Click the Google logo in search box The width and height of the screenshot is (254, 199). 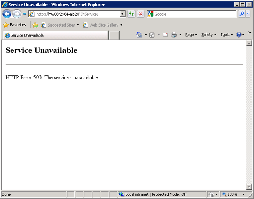coord(150,14)
